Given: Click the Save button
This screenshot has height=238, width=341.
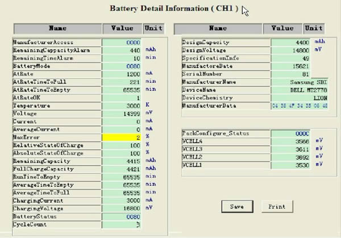Looking at the screenshot, I should click(x=237, y=207).
